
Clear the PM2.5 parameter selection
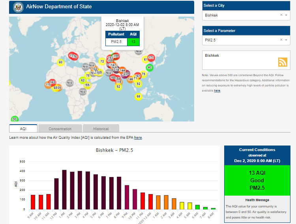click(281, 40)
